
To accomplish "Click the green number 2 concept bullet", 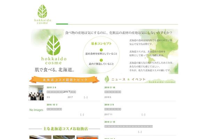I will tap(101, 60).
